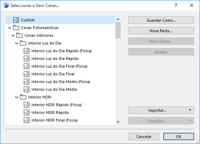Viewport: 200px width, 144px height.
Task: Click scene icon beside Interior HDRI Rápido
Action: tap(27, 112)
